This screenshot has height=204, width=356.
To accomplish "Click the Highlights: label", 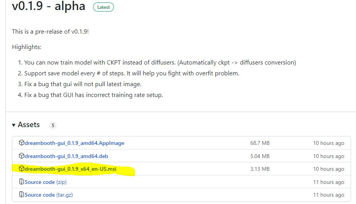I will pos(27,47).
